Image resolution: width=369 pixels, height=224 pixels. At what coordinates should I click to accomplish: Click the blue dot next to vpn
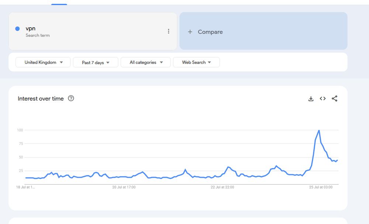(x=17, y=29)
